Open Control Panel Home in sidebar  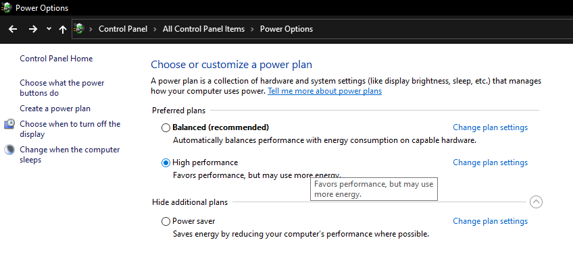tap(56, 59)
